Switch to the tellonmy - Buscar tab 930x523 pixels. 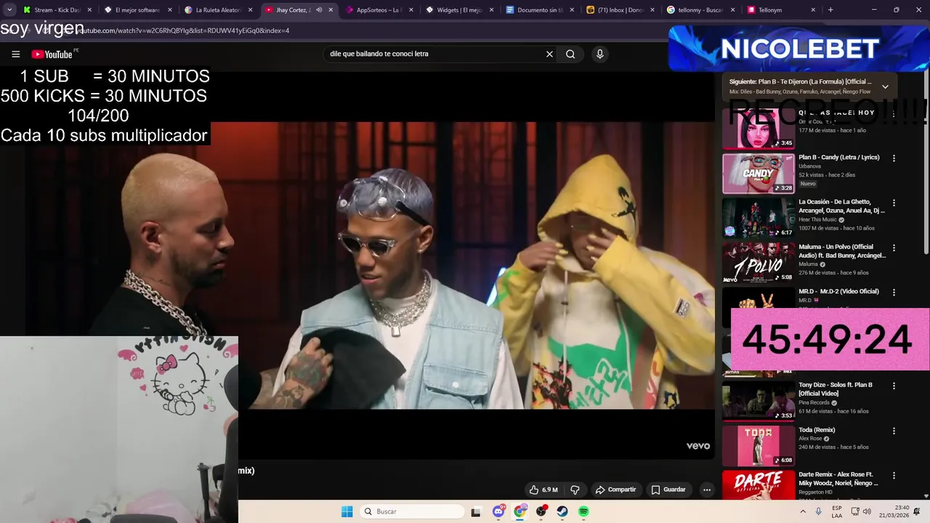[701, 10]
